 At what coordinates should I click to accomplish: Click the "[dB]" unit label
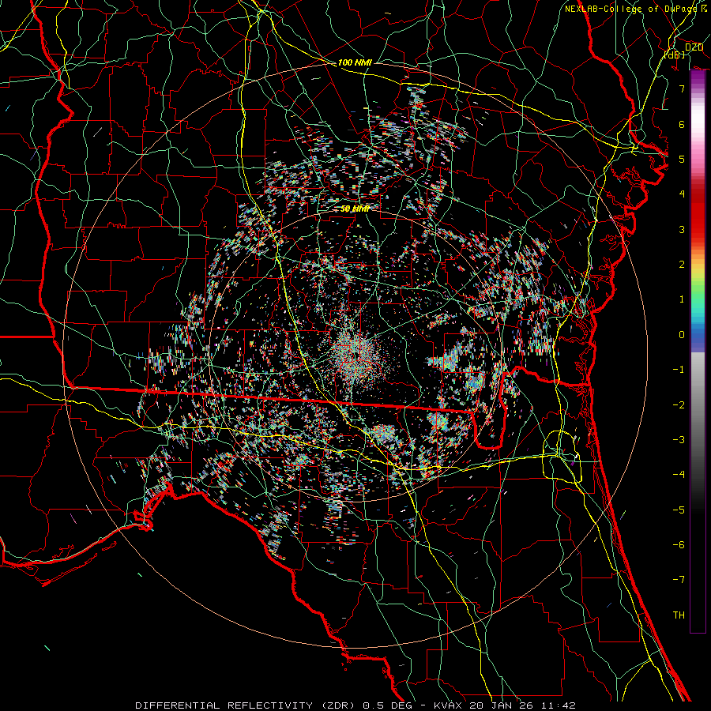[675, 55]
